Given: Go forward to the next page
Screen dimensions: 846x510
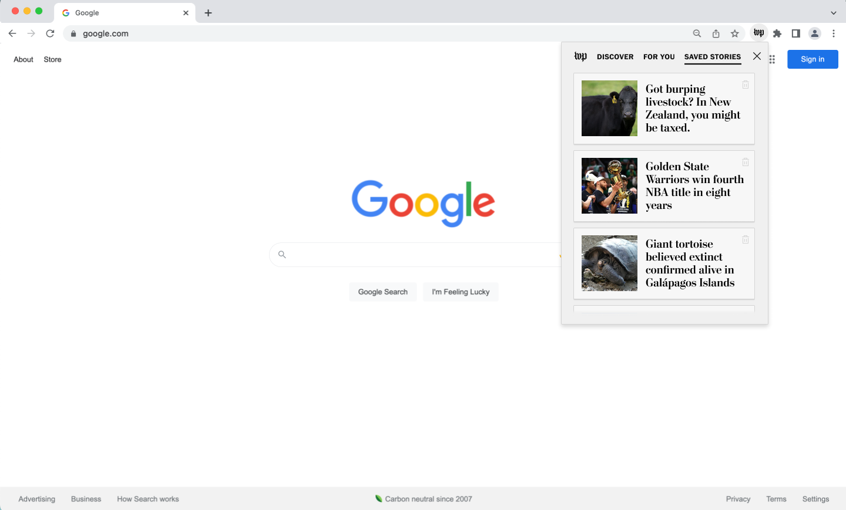Looking at the screenshot, I should 31,33.
